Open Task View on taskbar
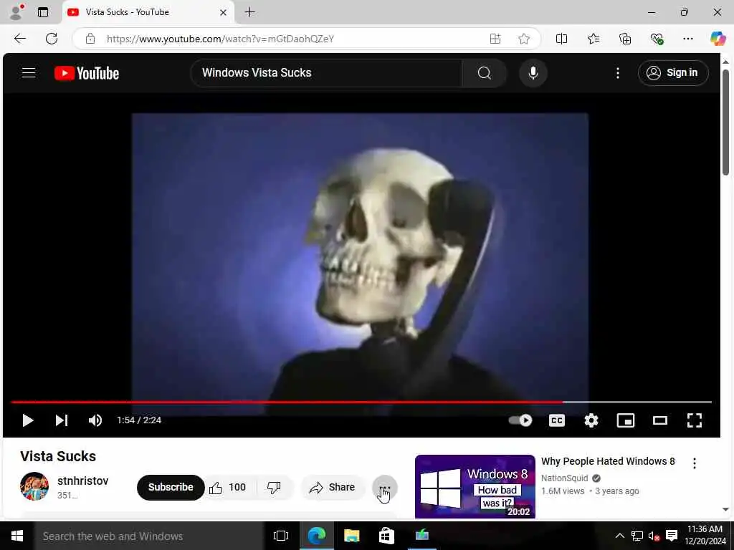The image size is (734, 550). click(281, 536)
